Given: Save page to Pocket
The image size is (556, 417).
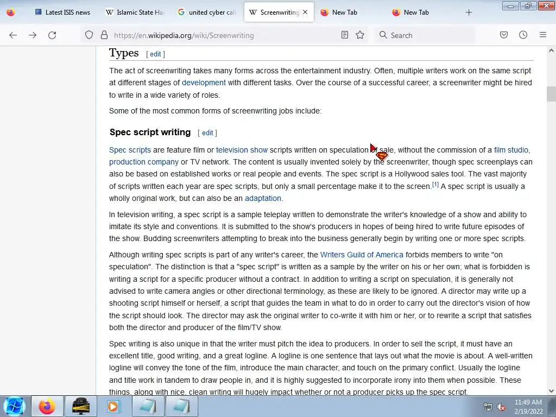Looking at the screenshot, I should (504, 35).
